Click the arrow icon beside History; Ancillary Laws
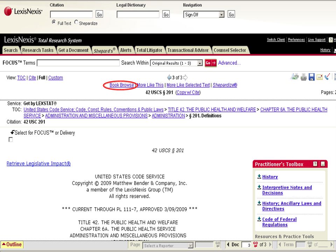The image size is (336, 252). [259, 203]
